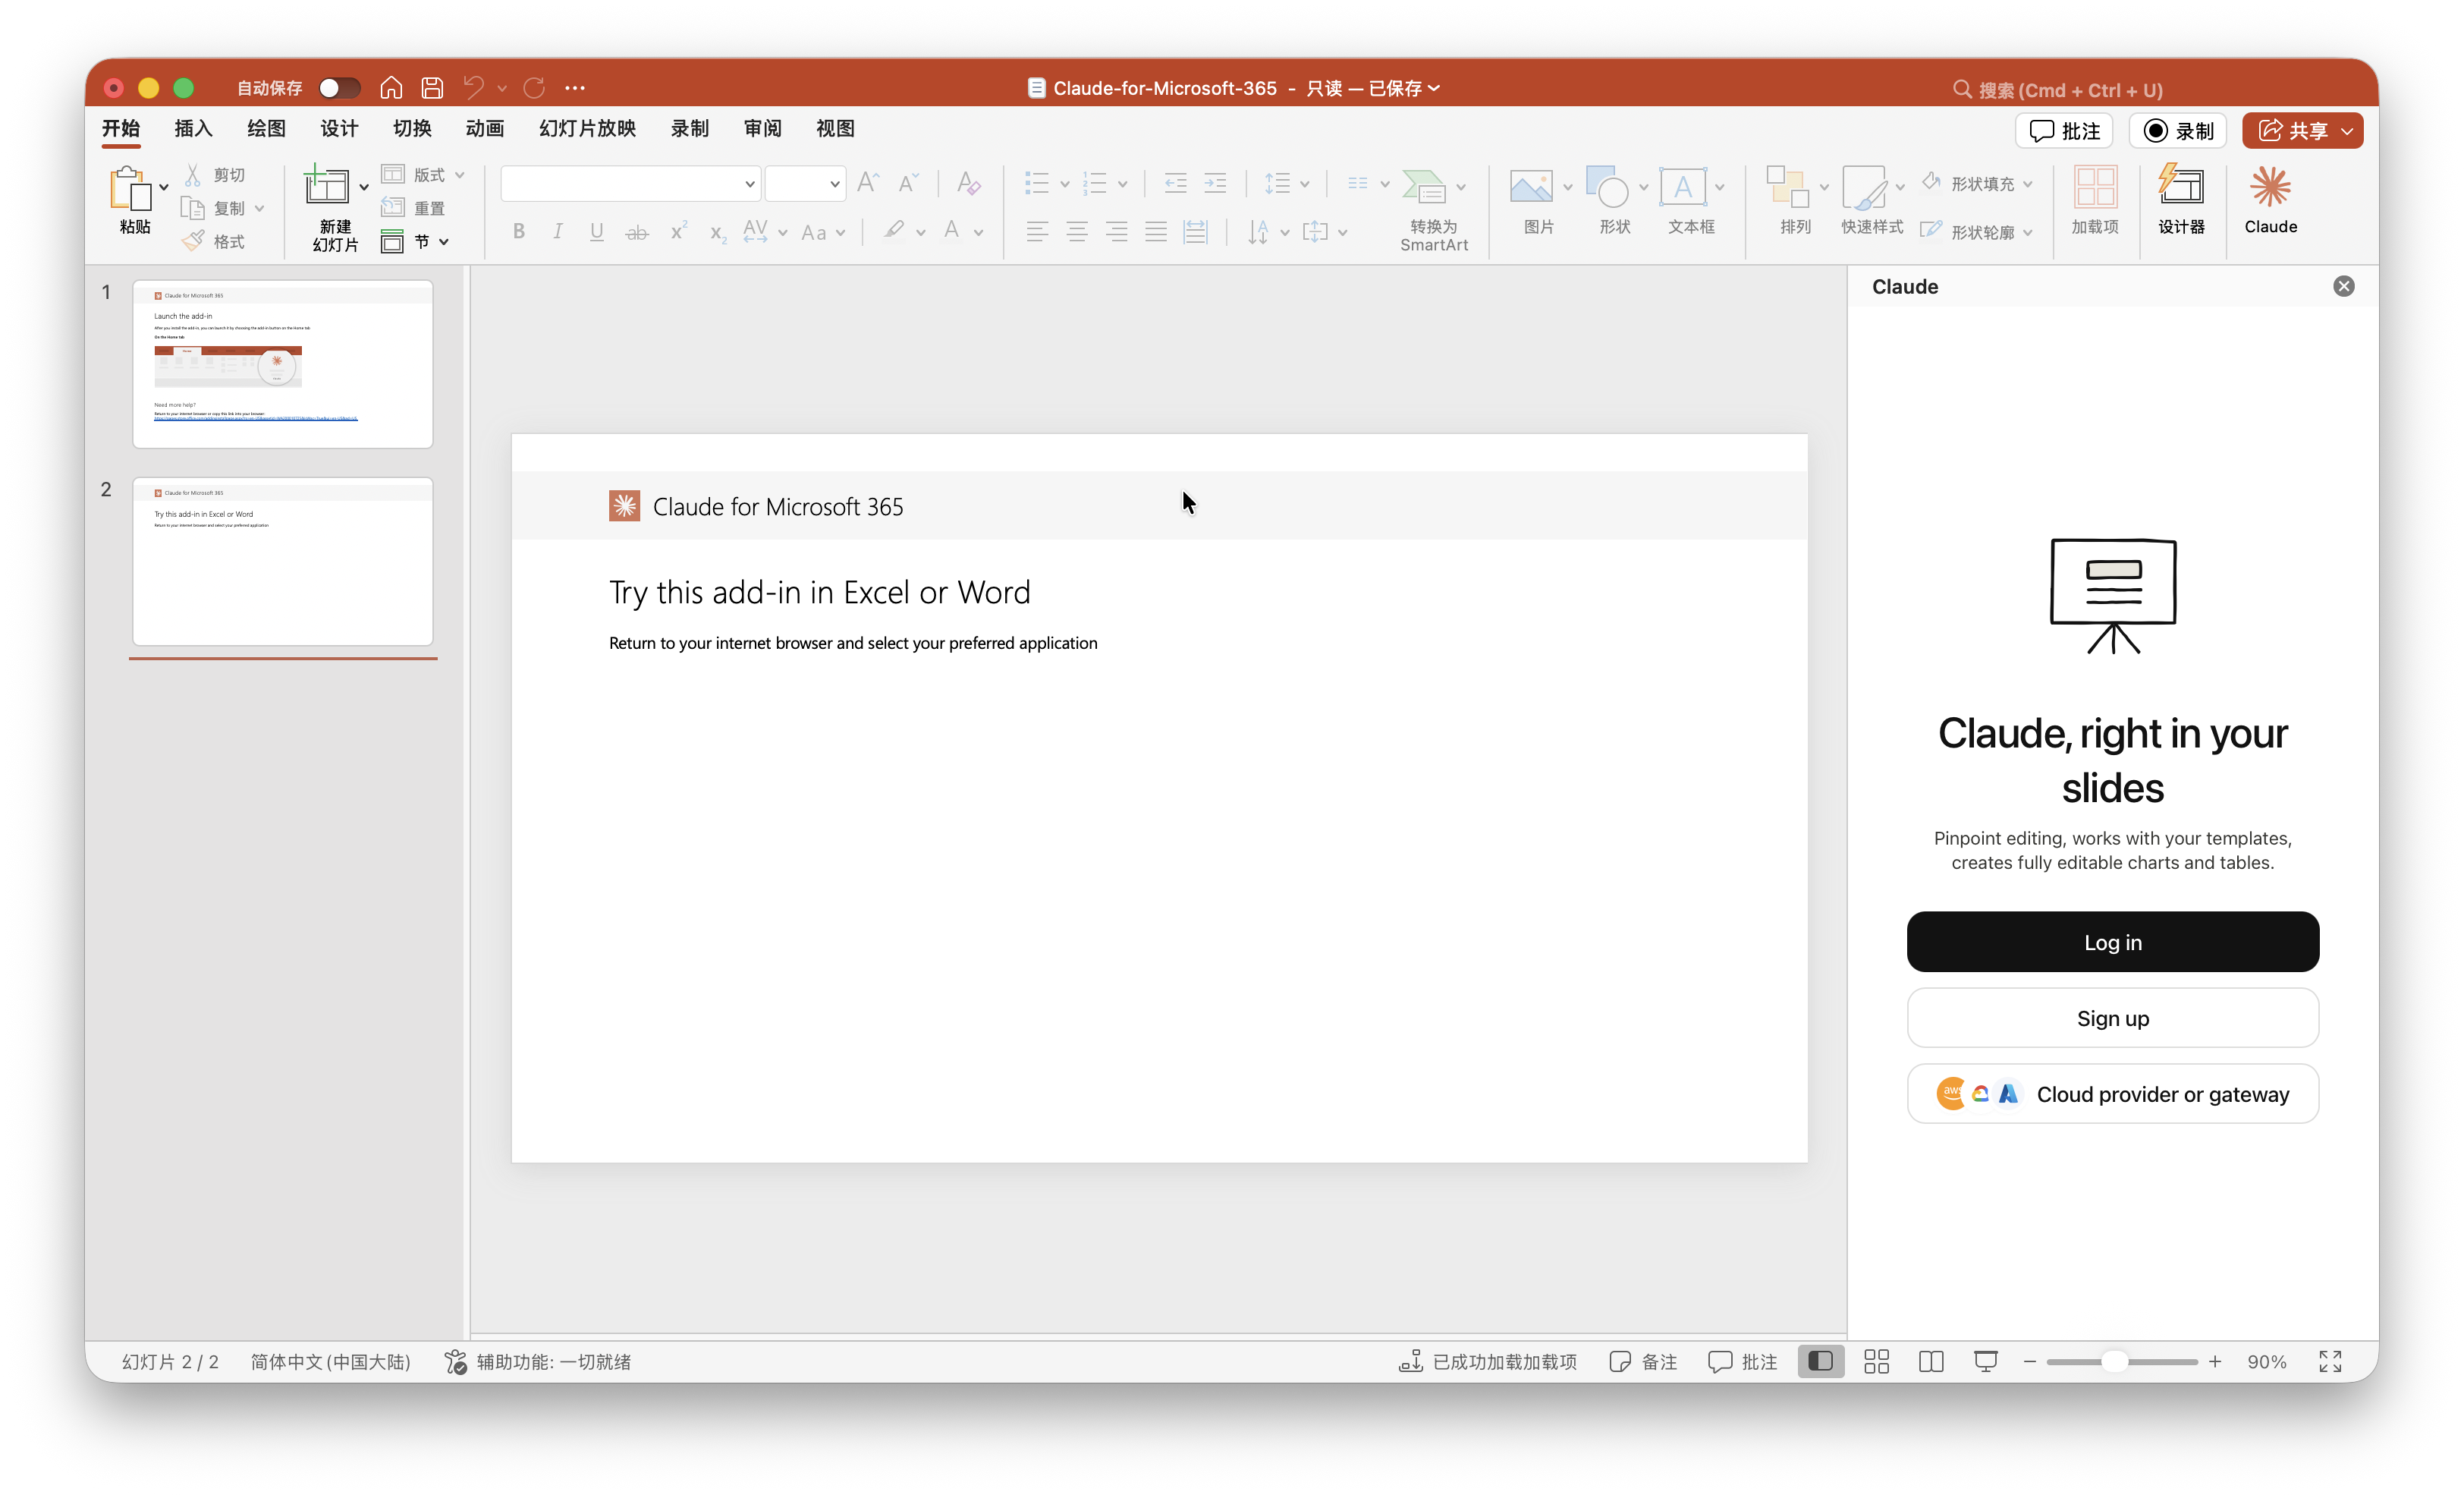Expand the Share button dropdown arrow
The height and width of the screenshot is (1495, 2464).
tap(2346, 131)
